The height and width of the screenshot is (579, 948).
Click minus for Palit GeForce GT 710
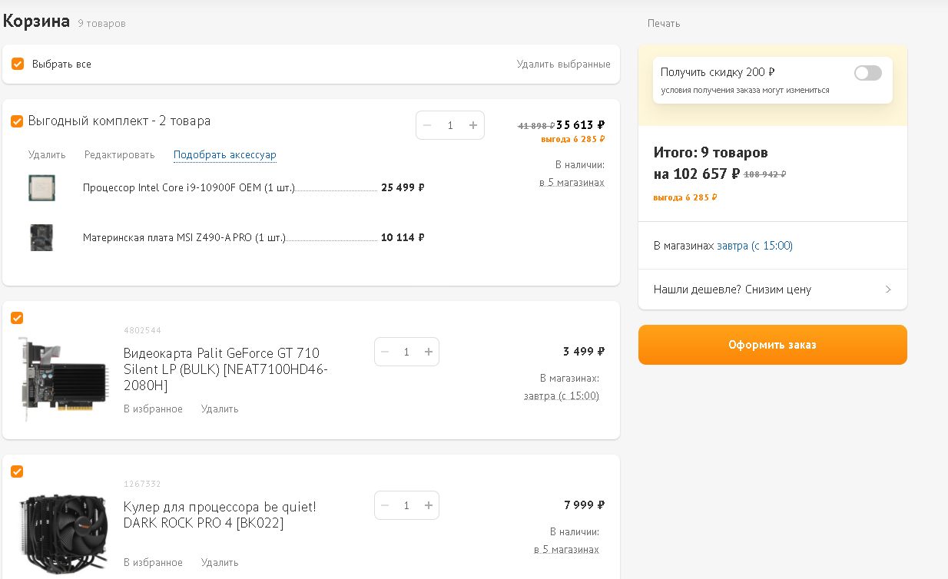[x=385, y=352]
